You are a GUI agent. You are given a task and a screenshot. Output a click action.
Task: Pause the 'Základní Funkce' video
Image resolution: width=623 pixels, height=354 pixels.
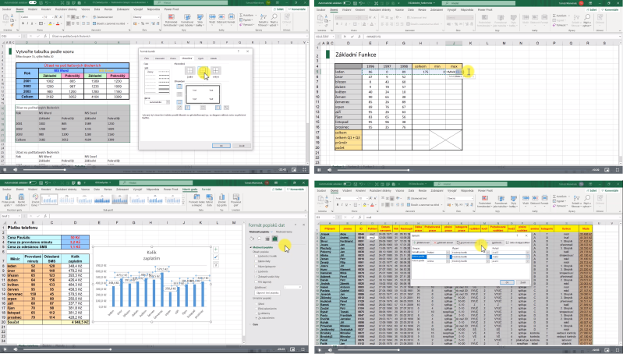[319, 170]
